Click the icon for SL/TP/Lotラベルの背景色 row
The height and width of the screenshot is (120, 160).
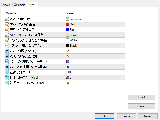click(7, 35)
